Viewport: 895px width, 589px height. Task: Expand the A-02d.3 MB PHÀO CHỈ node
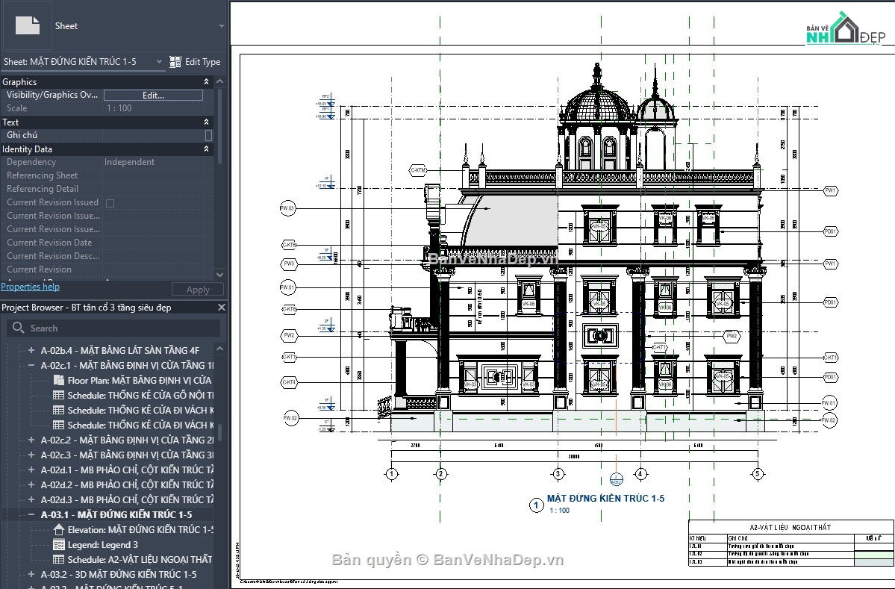(31, 499)
